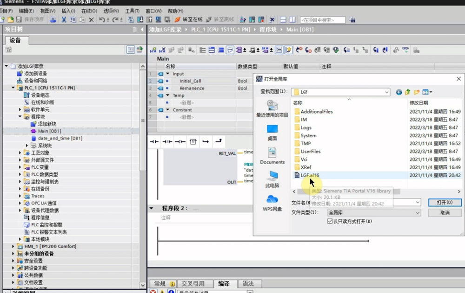The image size is (465, 293).
Task: Expand the 工艺对象 tree node
Action: (20, 153)
